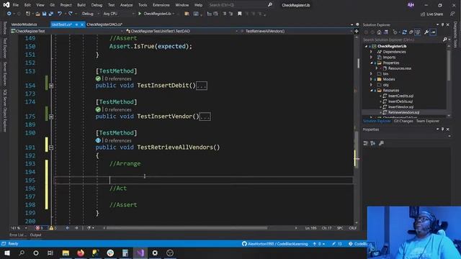Open the Any CPU platform dropdown

pos(118,14)
